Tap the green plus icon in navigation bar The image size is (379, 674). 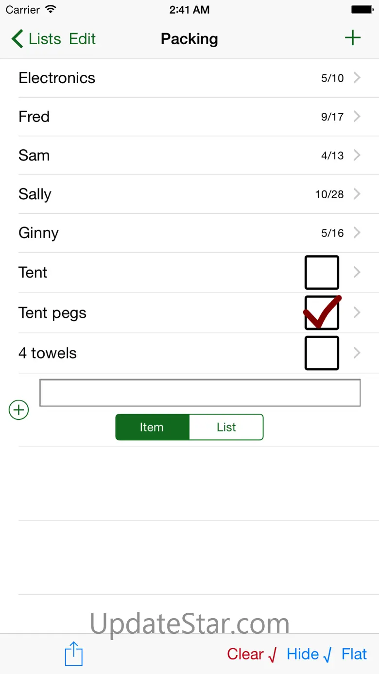coord(352,38)
